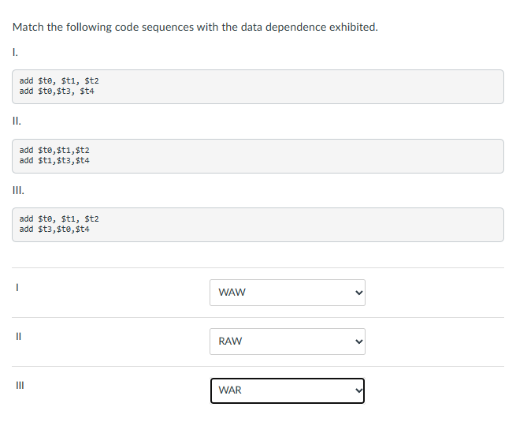Open the WAR dropdown for row III
Viewport: 516px width, 422px height.
pyautogui.click(x=287, y=390)
